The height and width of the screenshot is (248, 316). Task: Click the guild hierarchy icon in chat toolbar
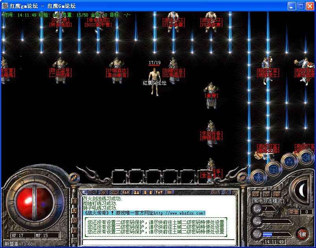point(159,192)
